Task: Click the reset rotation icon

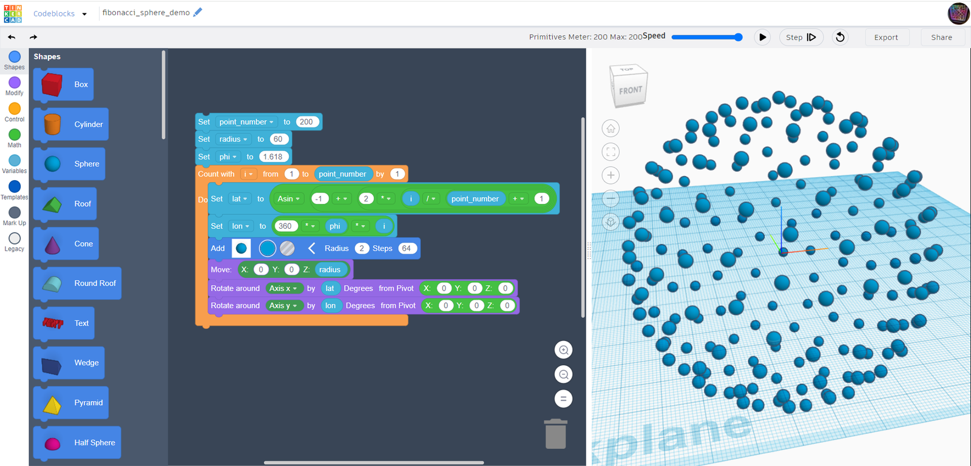Action: [840, 37]
